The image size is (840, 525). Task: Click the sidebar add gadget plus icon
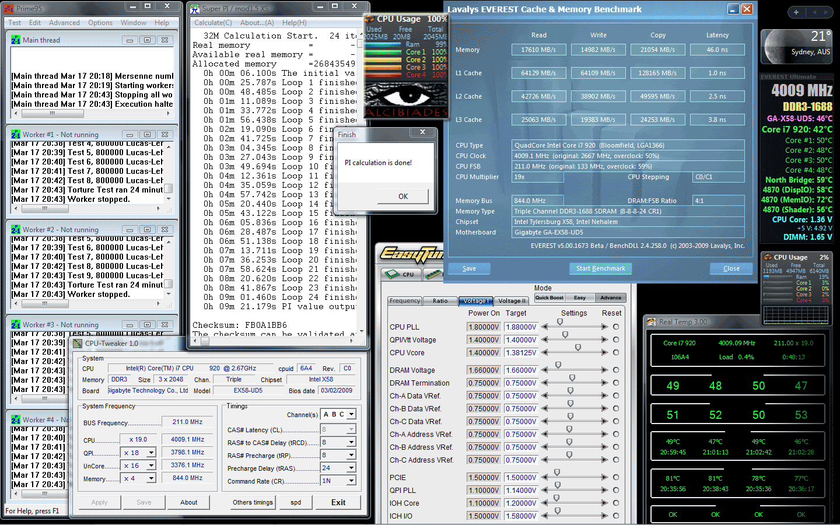796,12
